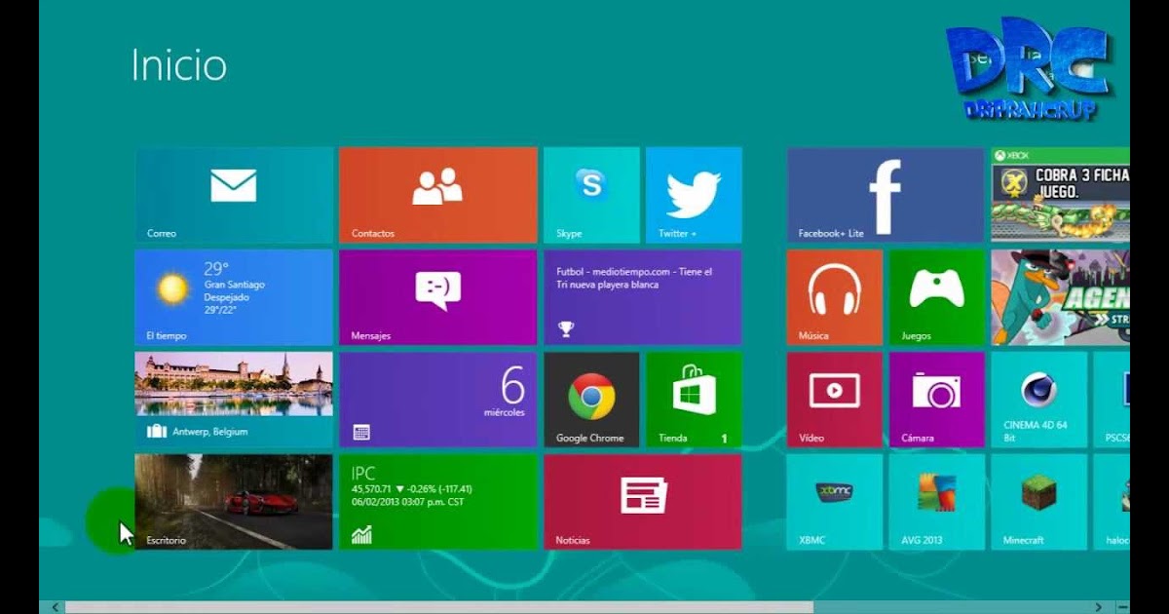Open the IPC finance tile
1169x614 pixels.
(x=438, y=502)
